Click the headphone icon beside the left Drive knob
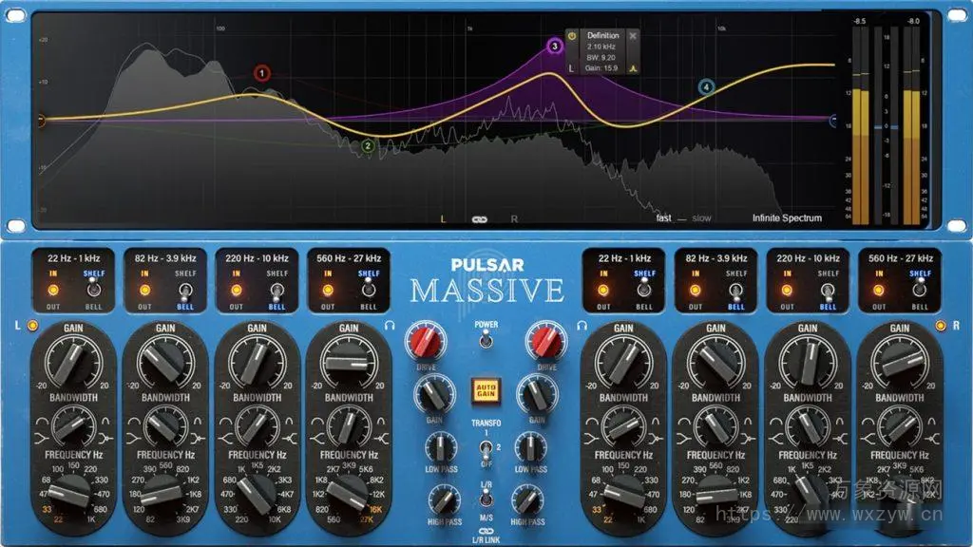The height and width of the screenshot is (547, 973). click(390, 323)
